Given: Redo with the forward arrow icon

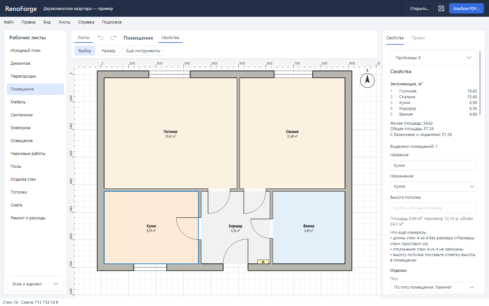Looking at the screenshot, I should [113, 38].
